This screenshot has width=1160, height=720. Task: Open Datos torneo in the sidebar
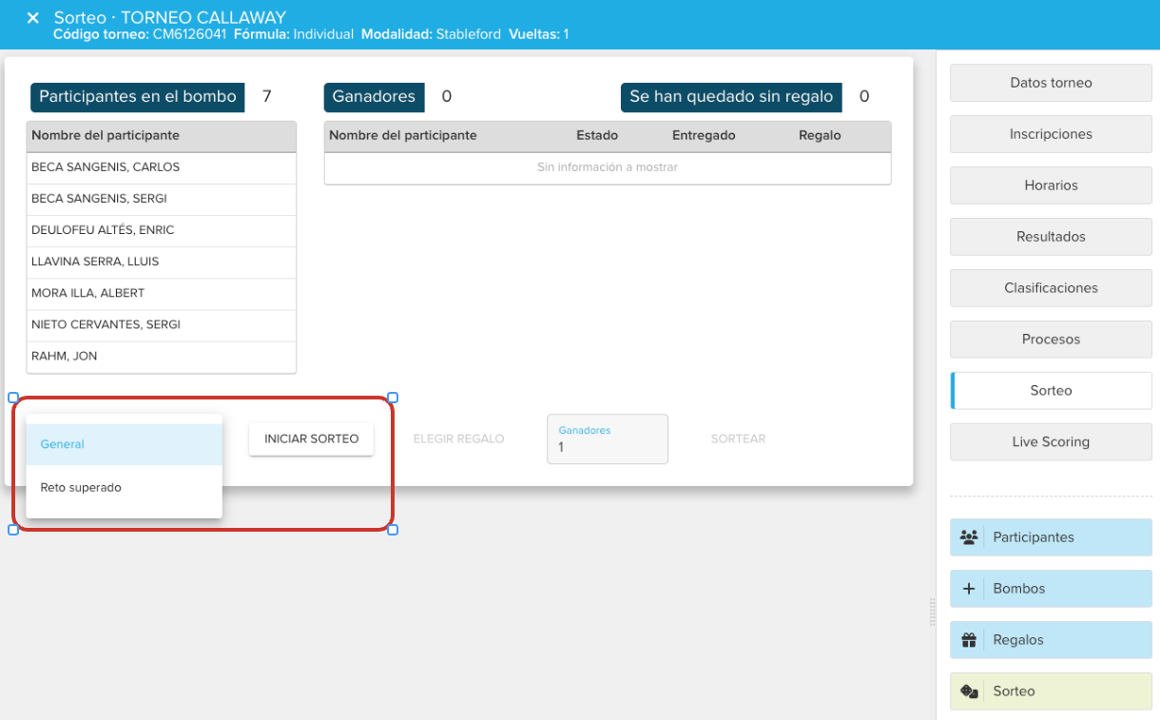click(1051, 83)
